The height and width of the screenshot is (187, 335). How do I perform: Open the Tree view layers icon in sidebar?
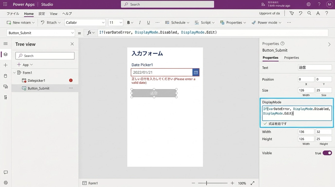pos(6,54)
